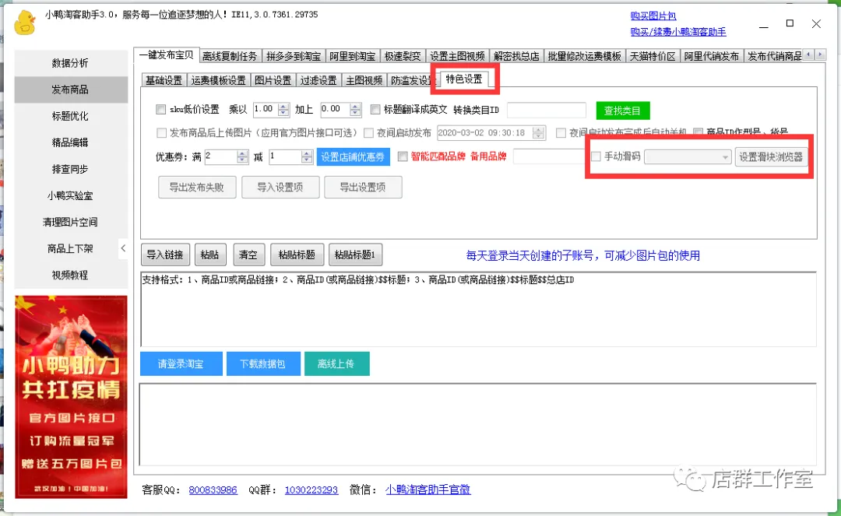Increment the 乘以 value with stepper arrow
The width and height of the screenshot is (841, 516).
[283, 106]
